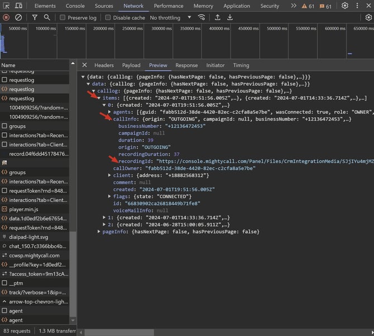Select the player.min.js request

(x=35, y=209)
